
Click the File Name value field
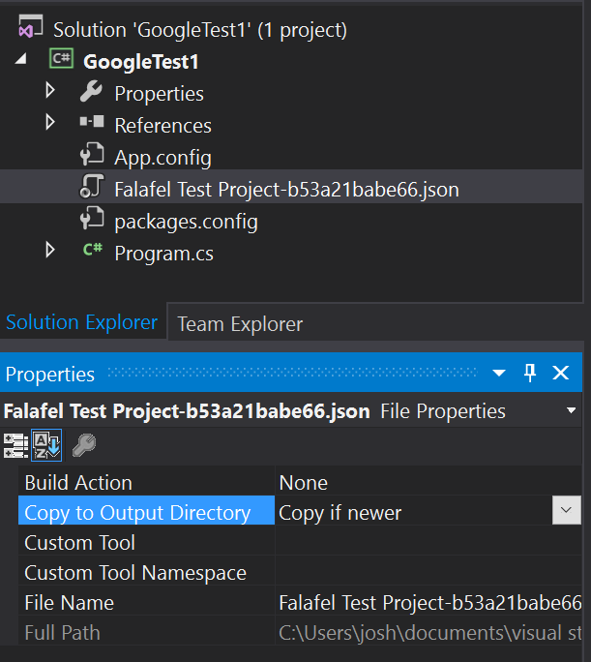(428, 600)
